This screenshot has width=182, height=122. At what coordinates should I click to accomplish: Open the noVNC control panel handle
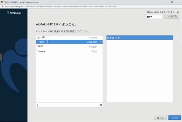point(1,57)
